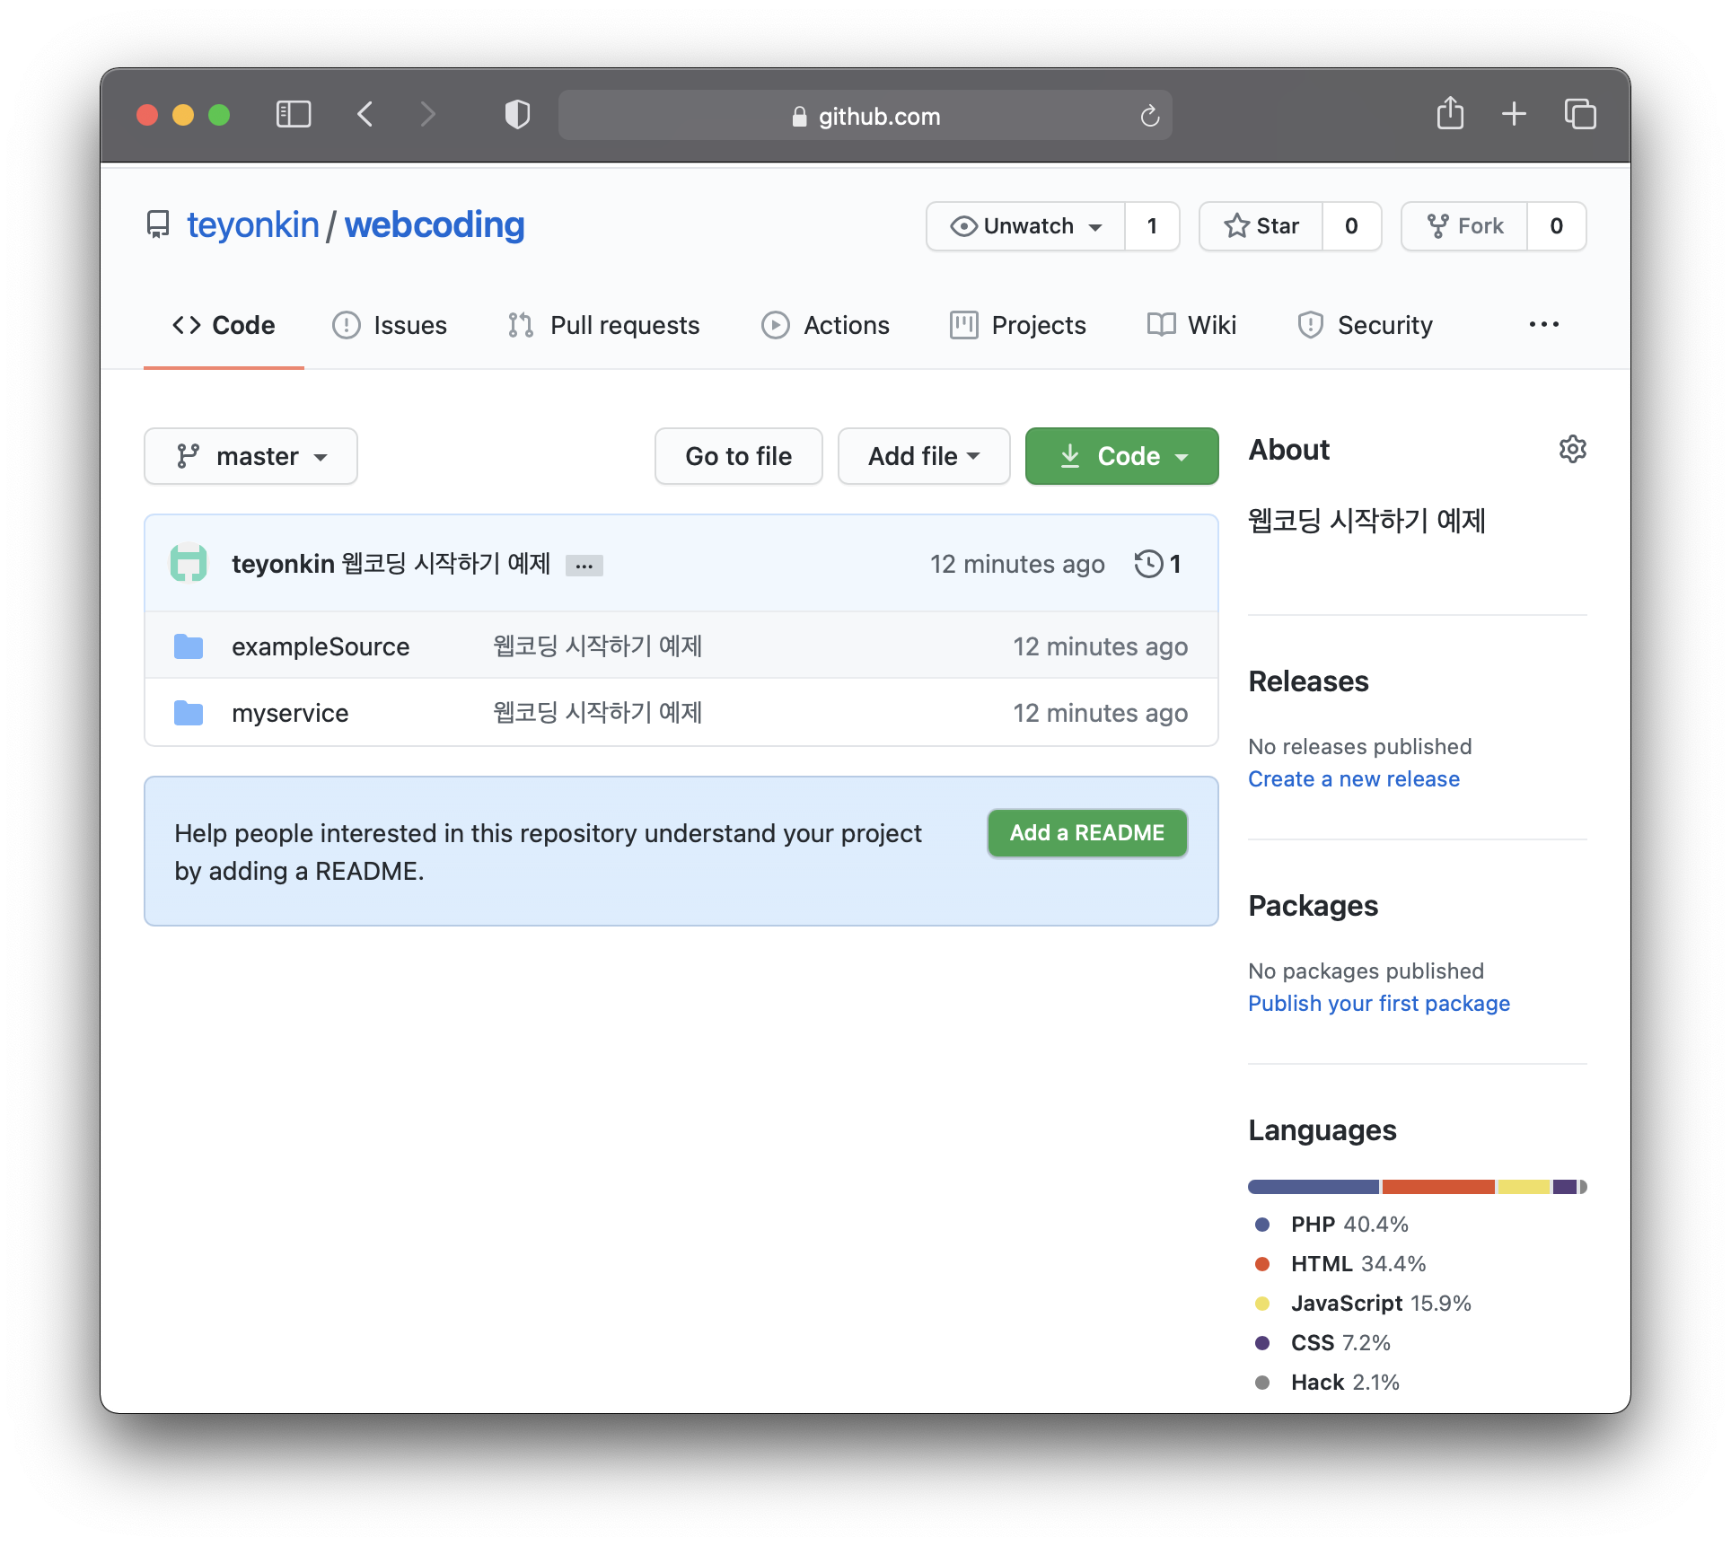The height and width of the screenshot is (1546, 1731).
Task: Click the PHP segment of the language bar
Action: pos(1314,1187)
